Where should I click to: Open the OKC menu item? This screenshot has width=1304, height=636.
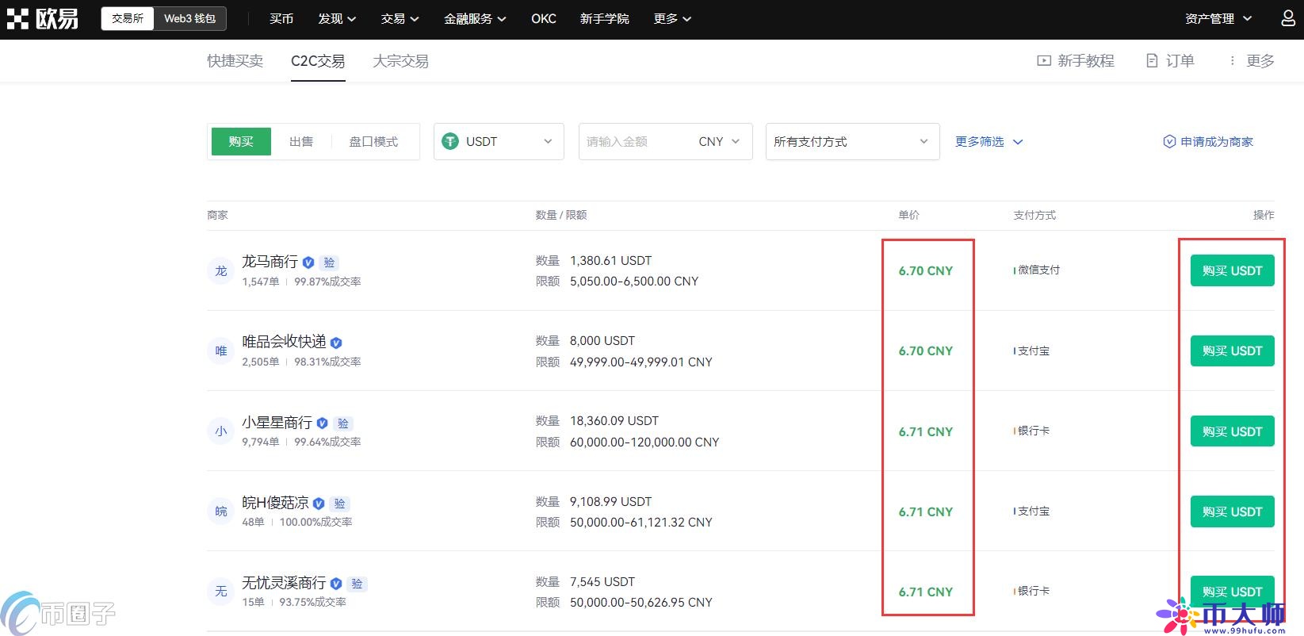(x=544, y=18)
